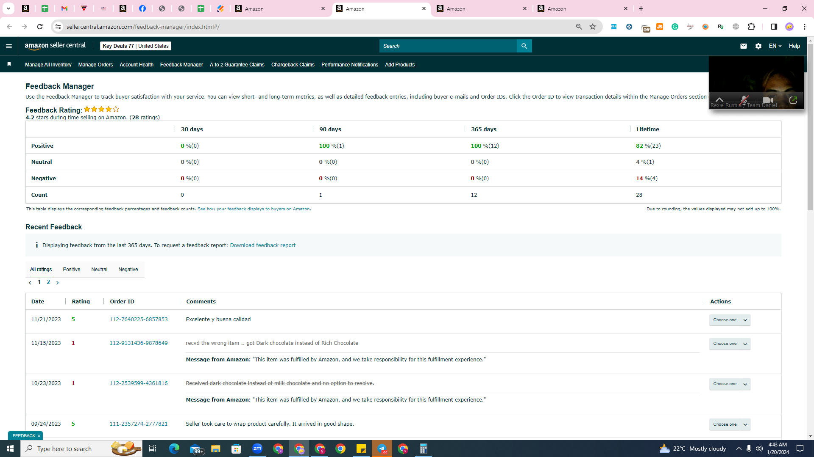Click 'See how your feedback displays to buyers' link
Viewport: 814px width, 457px height.
[x=254, y=209]
